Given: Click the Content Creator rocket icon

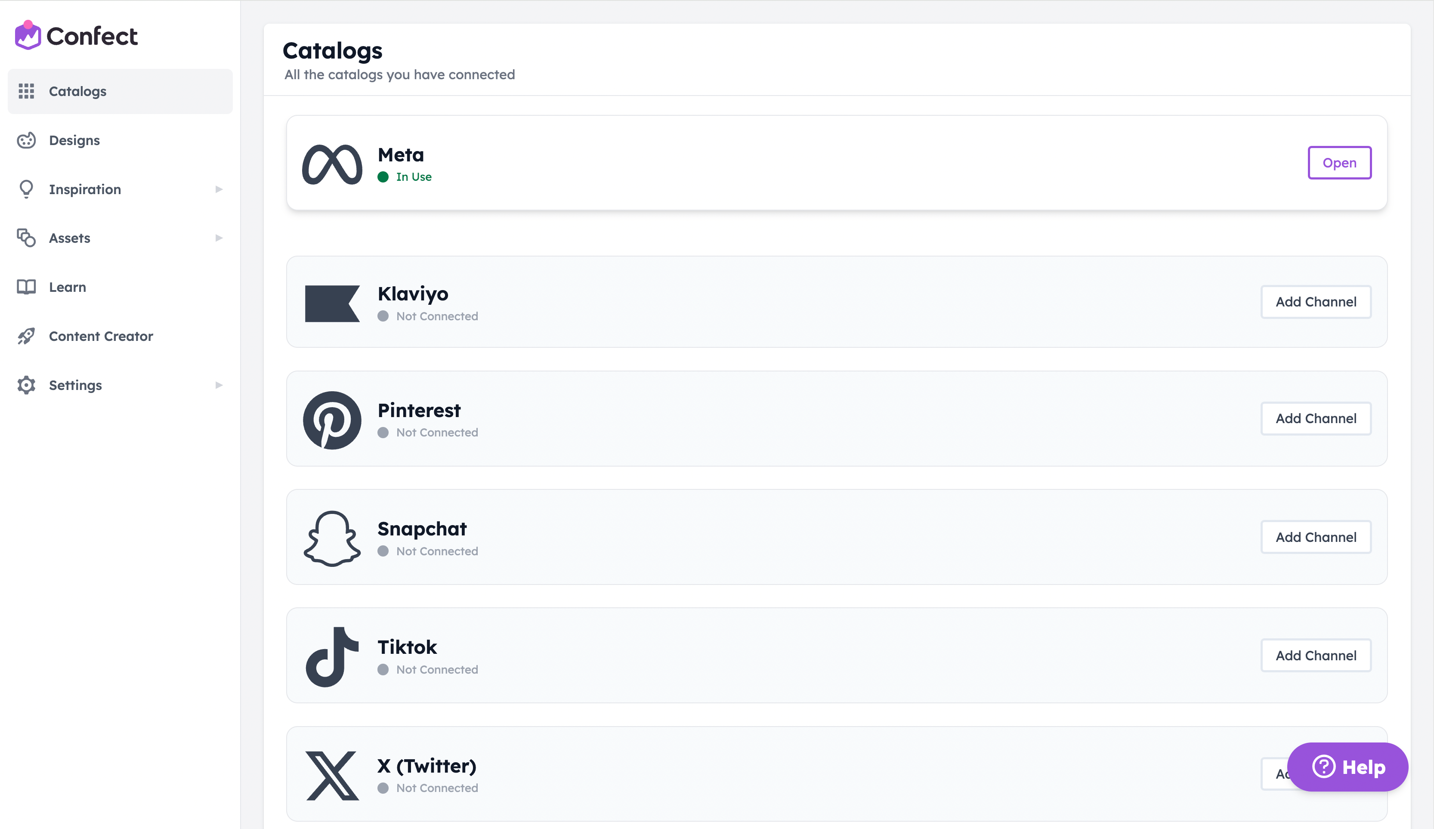Looking at the screenshot, I should (26, 336).
